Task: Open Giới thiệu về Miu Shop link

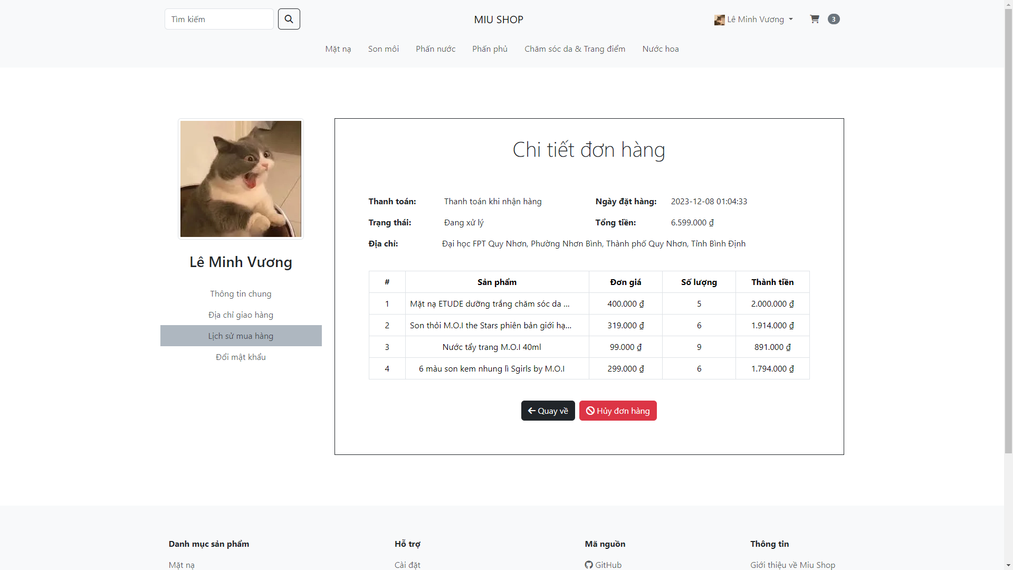Action: [792, 565]
